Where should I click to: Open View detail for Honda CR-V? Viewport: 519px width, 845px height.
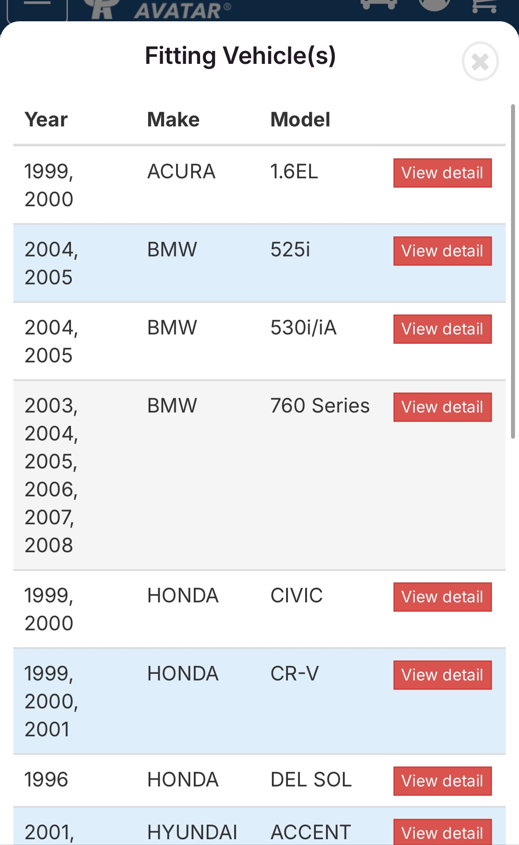coord(442,675)
